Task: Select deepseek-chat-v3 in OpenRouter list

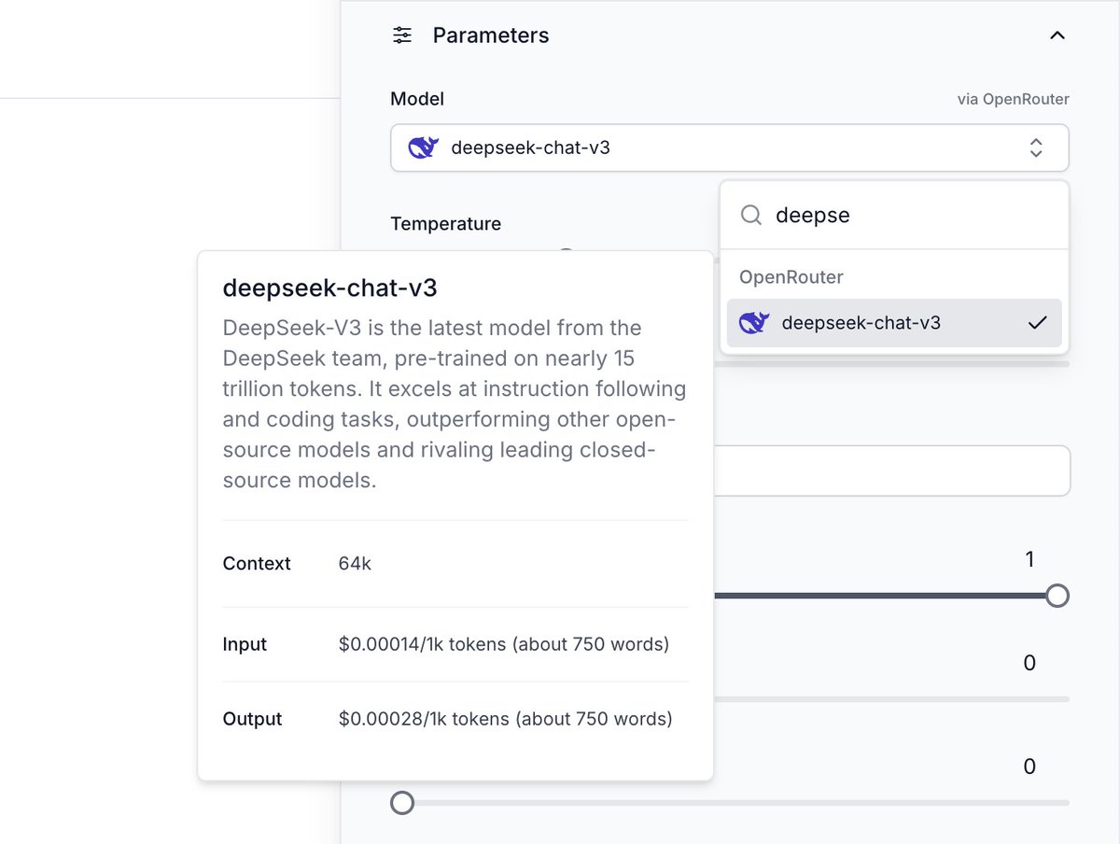Action: [894, 323]
